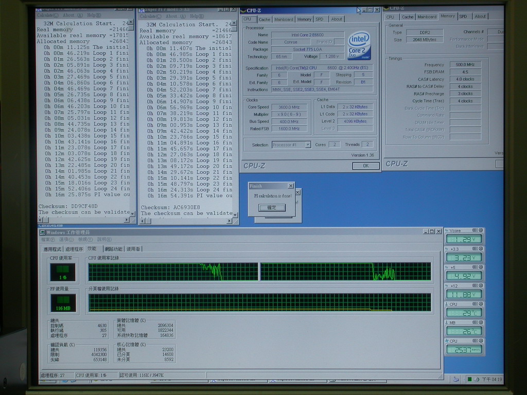Click the Vcore lightning bolt icon
527x395 pixels.
point(447,231)
